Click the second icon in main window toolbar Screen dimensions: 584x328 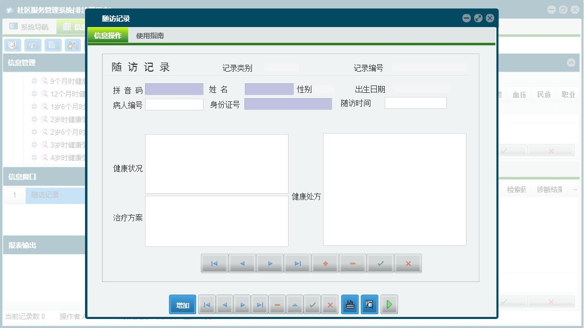pos(33,45)
